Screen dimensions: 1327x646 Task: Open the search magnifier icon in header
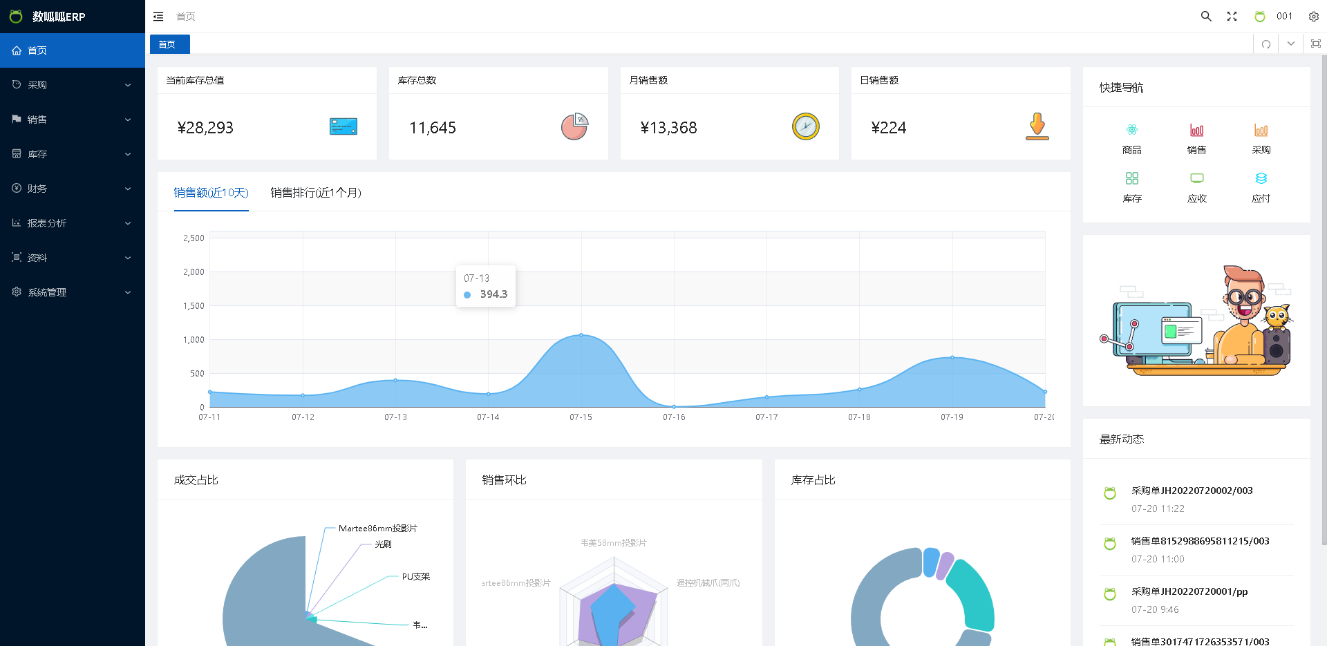click(1206, 17)
